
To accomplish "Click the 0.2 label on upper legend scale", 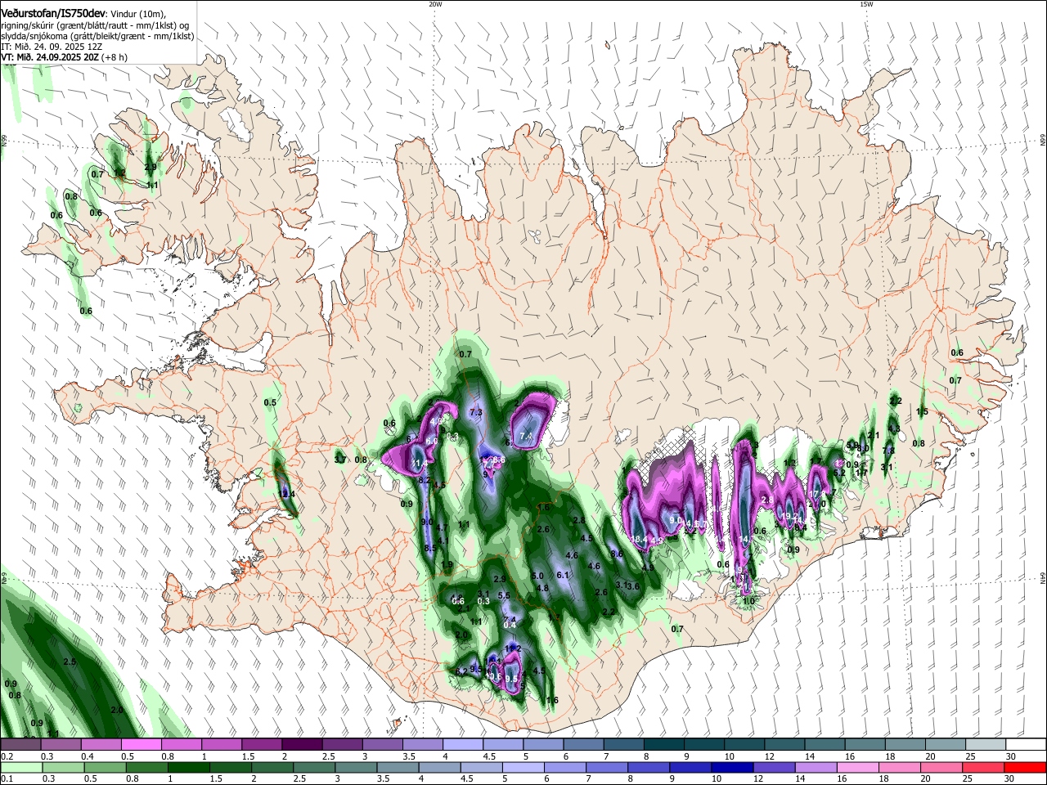I will pos(7,756).
